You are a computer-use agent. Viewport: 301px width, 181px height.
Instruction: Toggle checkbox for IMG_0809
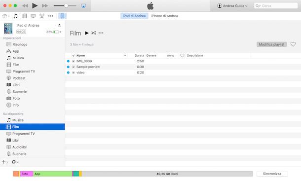(x=74, y=61)
